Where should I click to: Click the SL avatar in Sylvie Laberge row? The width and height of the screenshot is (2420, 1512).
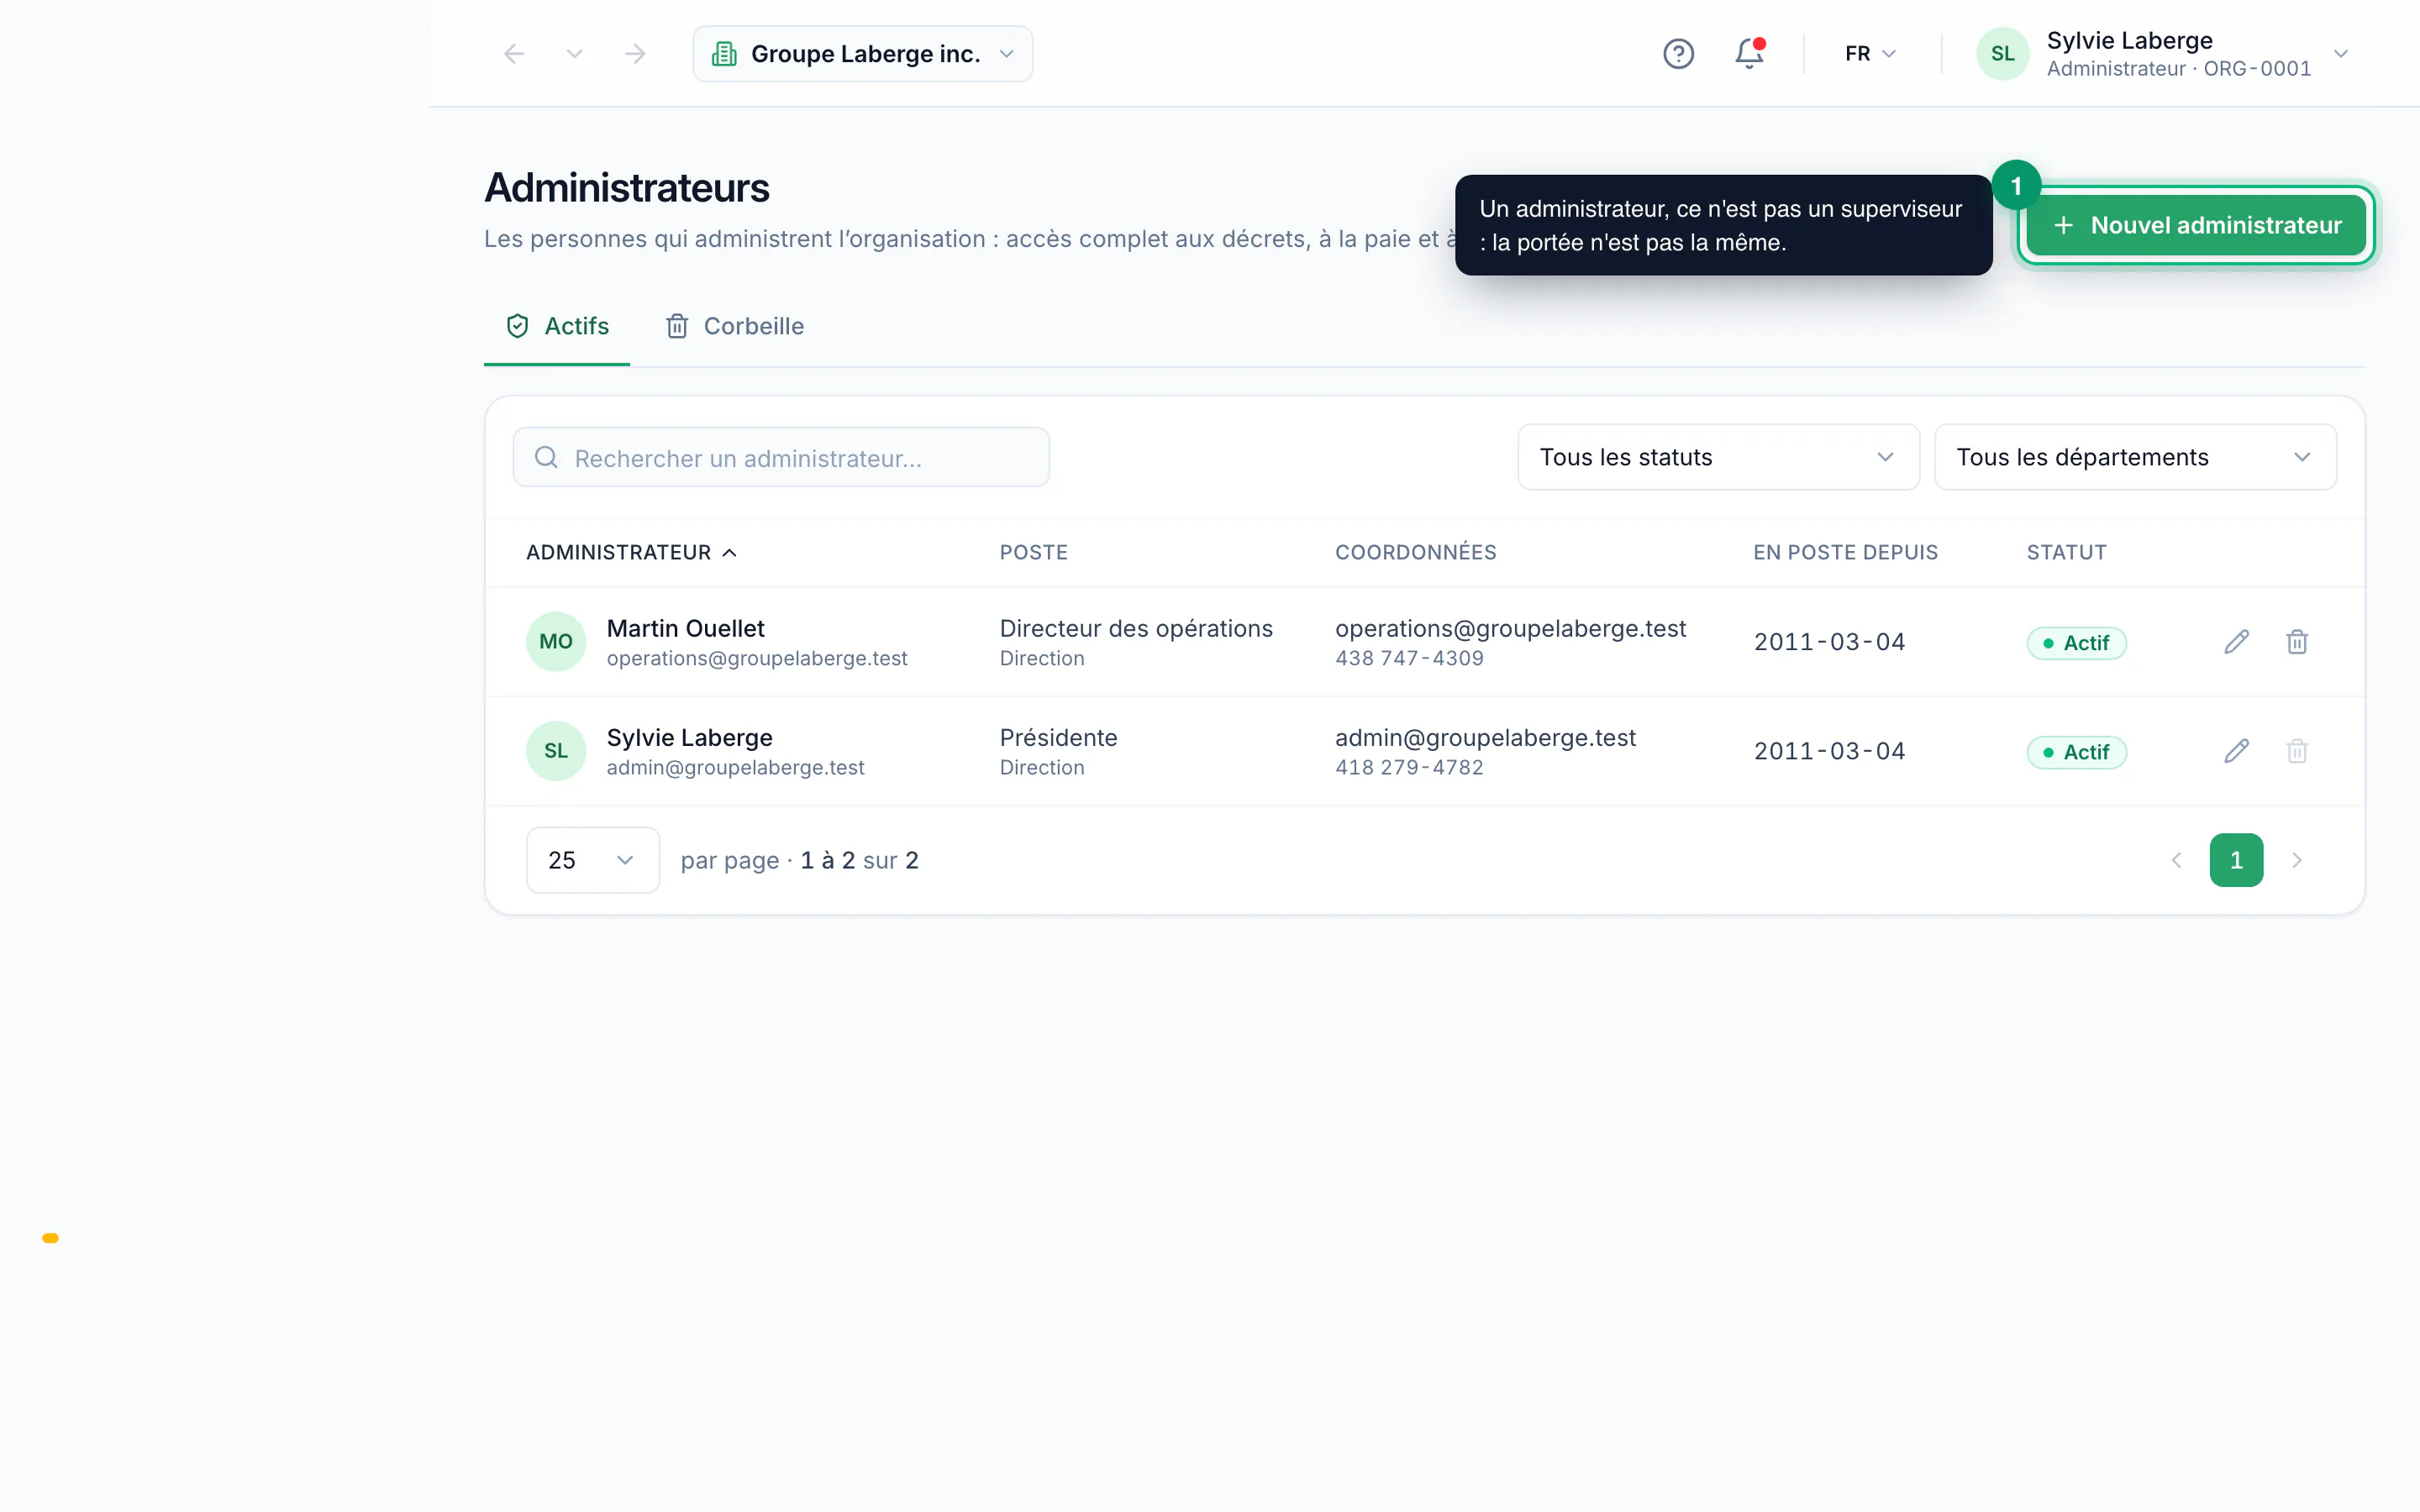pos(556,751)
